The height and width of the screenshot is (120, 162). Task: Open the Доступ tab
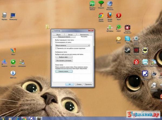tap(70, 35)
